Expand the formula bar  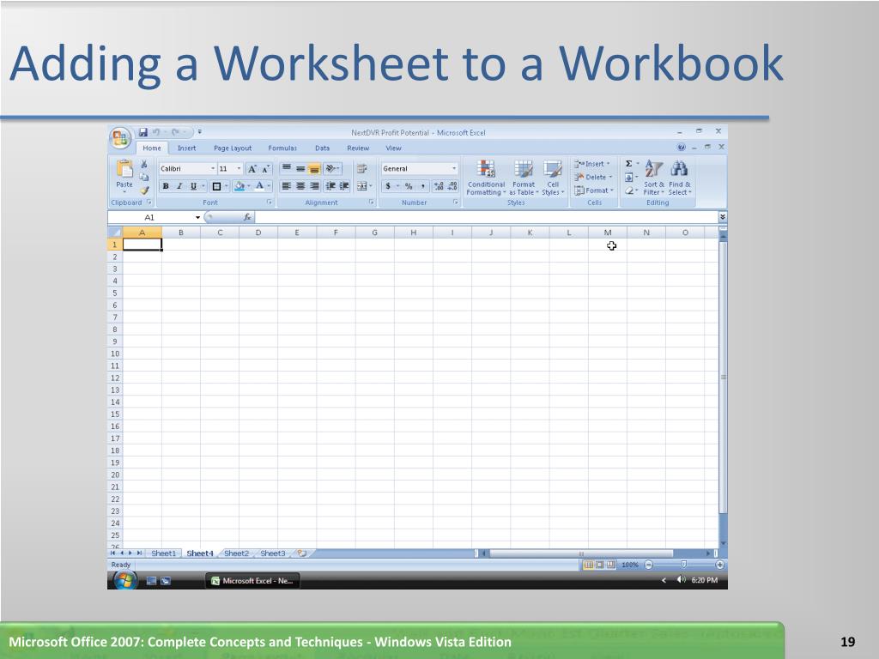point(723,217)
